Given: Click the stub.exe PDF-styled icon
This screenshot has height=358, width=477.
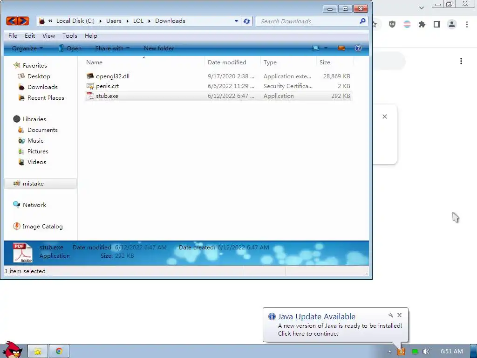Looking at the screenshot, I should [90, 96].
